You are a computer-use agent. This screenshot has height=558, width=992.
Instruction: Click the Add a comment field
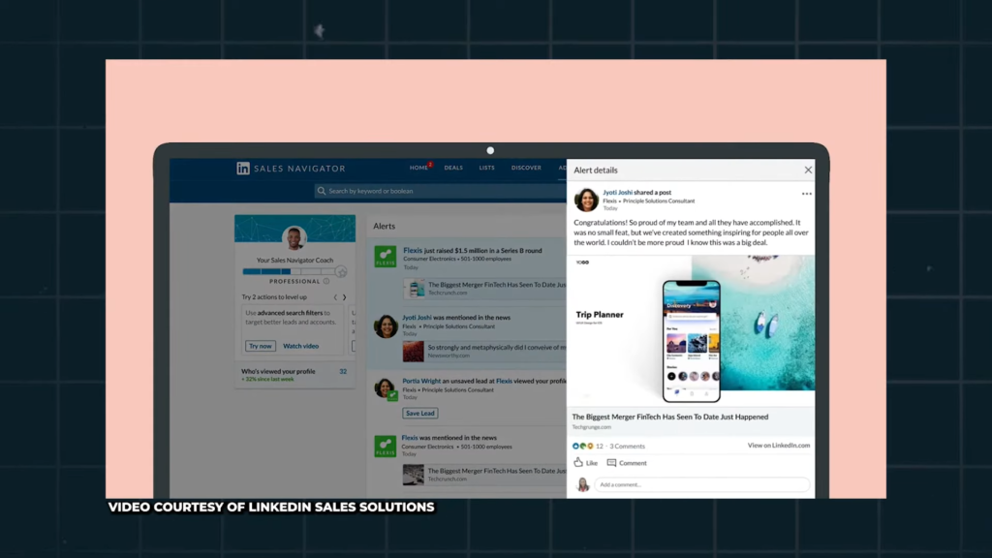tap(701, 484)
